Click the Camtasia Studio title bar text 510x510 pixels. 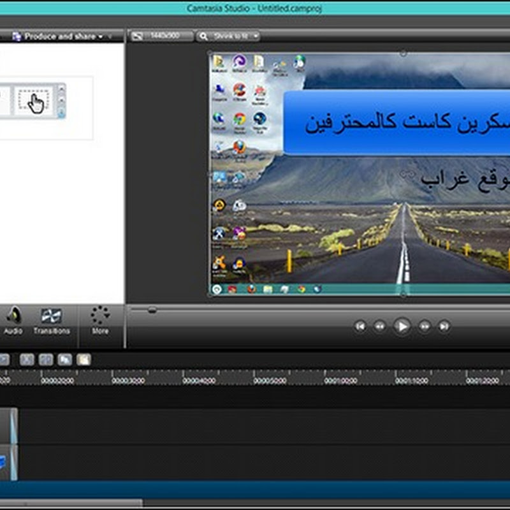(x=254, y=8)
